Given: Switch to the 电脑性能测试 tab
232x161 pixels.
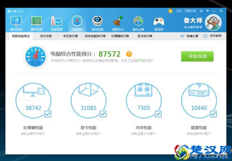Looking at the screenshot, I should coord(21,36).
